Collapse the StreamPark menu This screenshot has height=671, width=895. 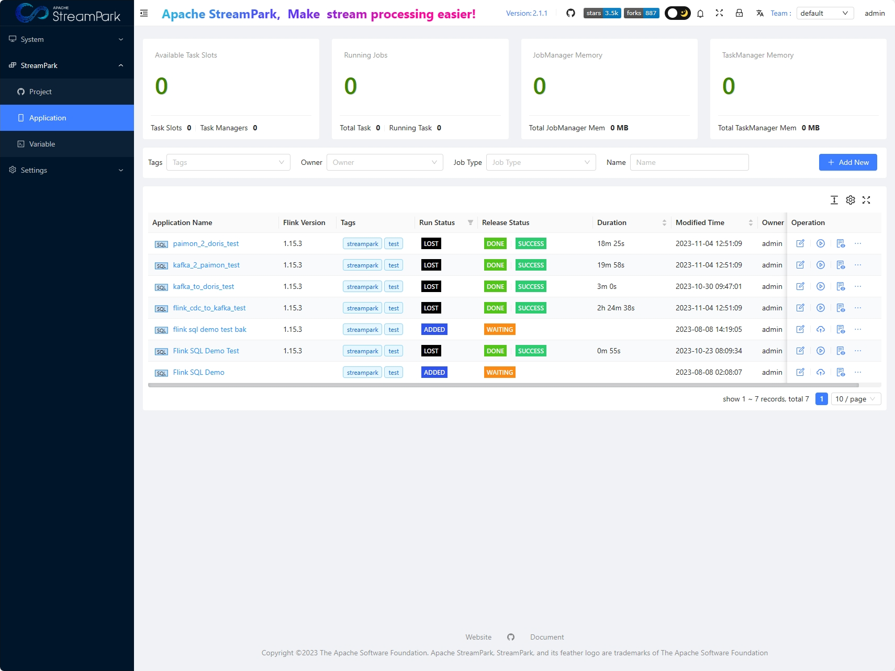67,65
